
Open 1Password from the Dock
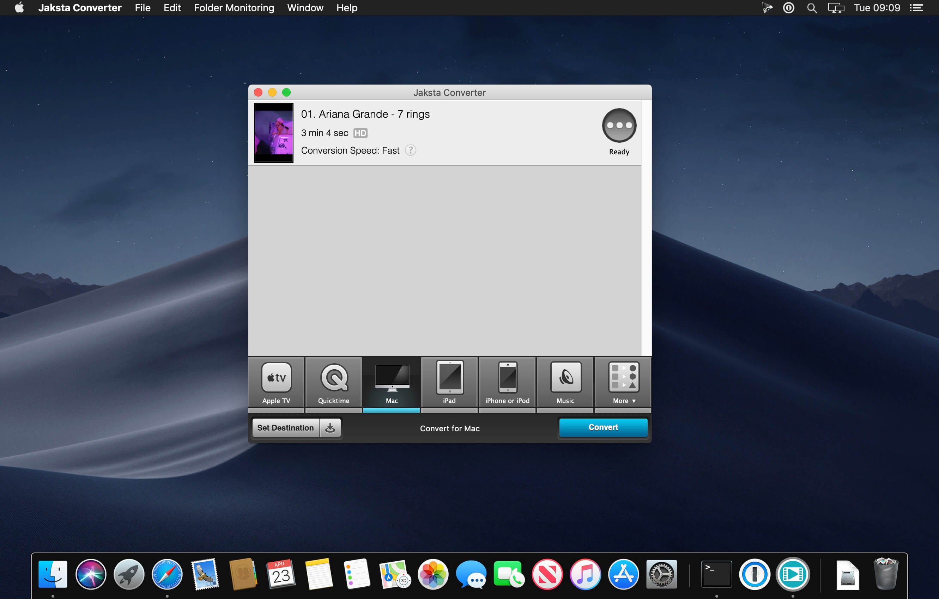(x=755, y=574)
